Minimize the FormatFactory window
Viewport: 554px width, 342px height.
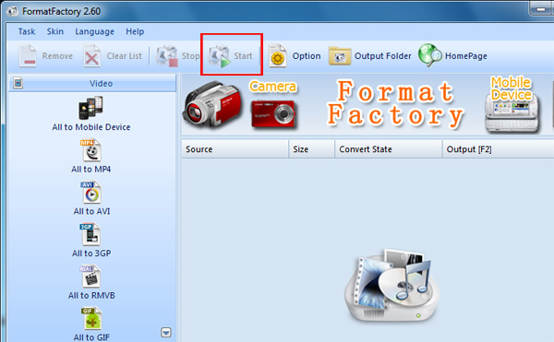541,9
